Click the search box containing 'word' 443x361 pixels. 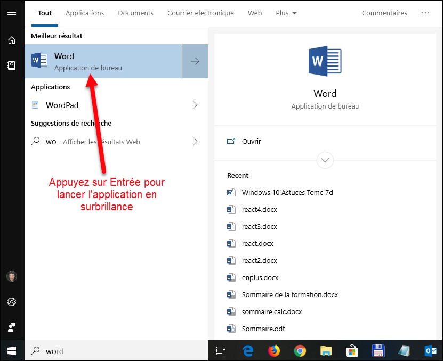coord(117,351)
